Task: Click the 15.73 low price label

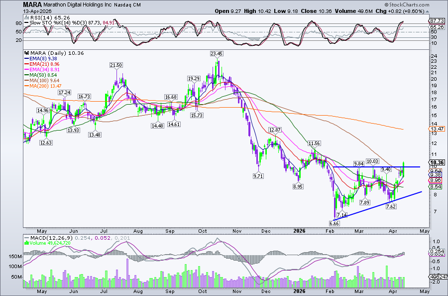Action: pyautogui.click(x=197, y=115)
